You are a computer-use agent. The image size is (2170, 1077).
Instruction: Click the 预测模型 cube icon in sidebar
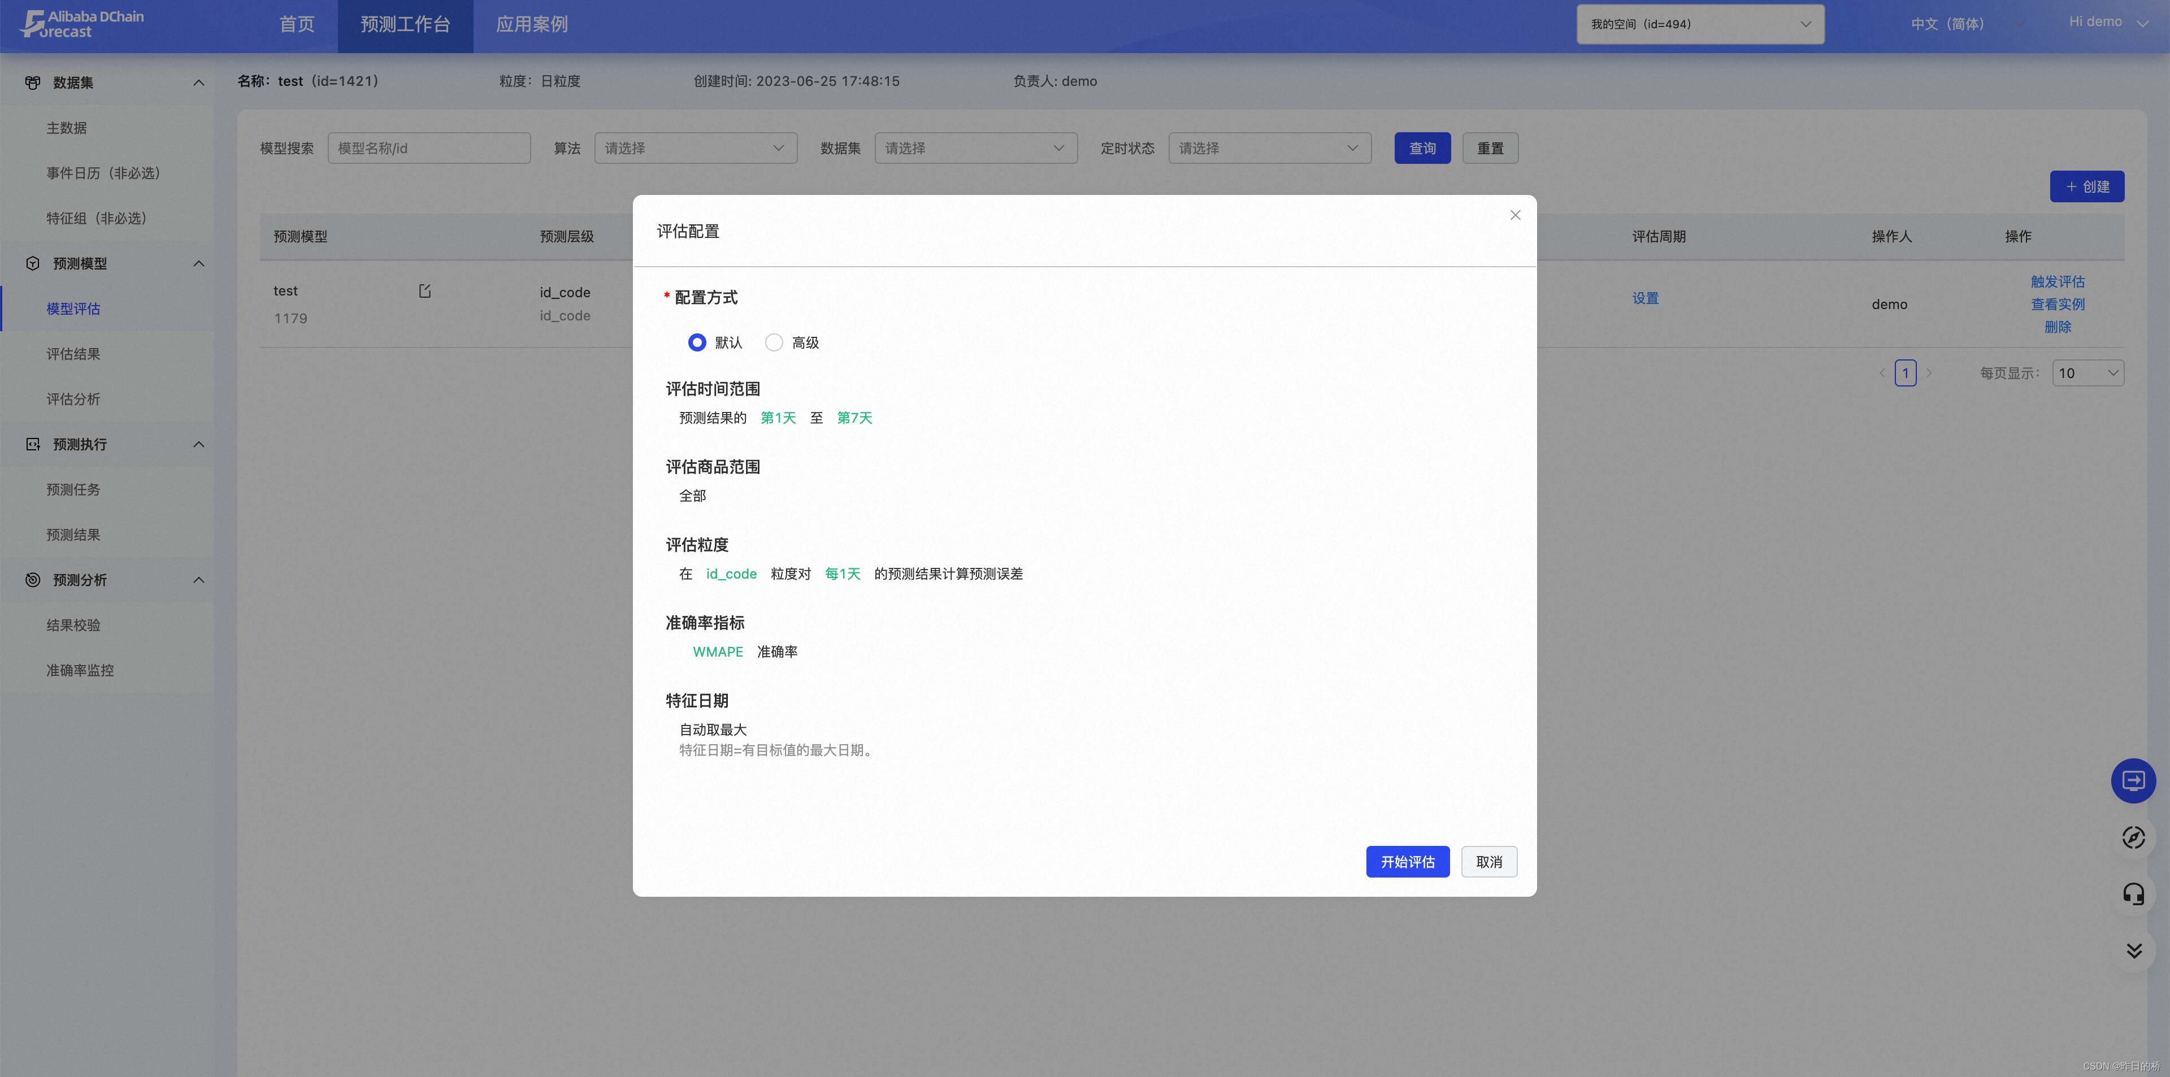click(x=33, y=263)
